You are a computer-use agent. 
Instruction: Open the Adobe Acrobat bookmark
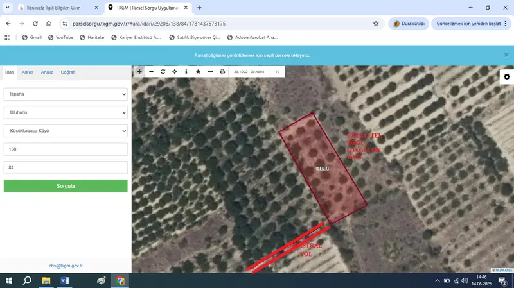[253, 37]
